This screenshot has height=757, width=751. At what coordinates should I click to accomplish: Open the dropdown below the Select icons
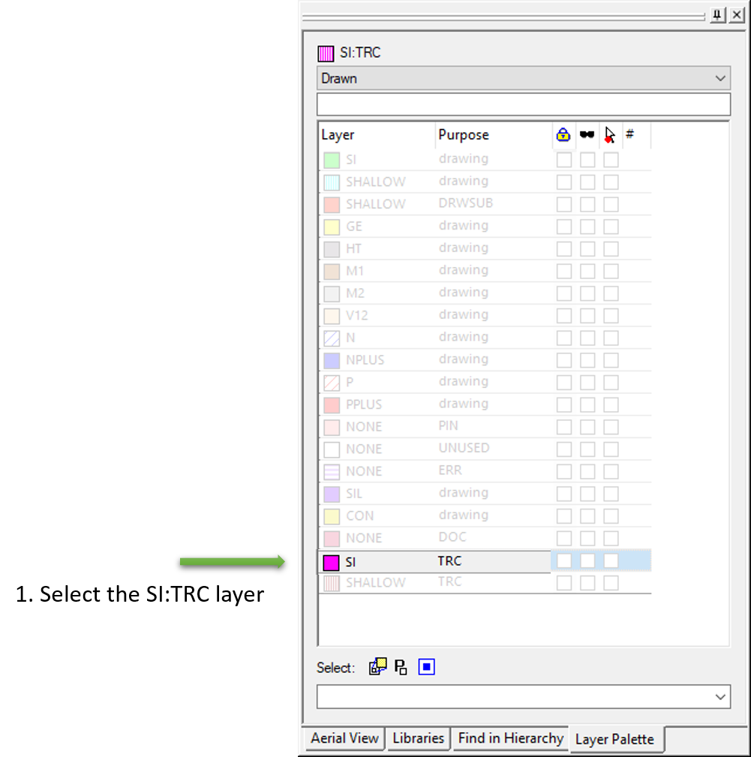[x=721, y=697]
